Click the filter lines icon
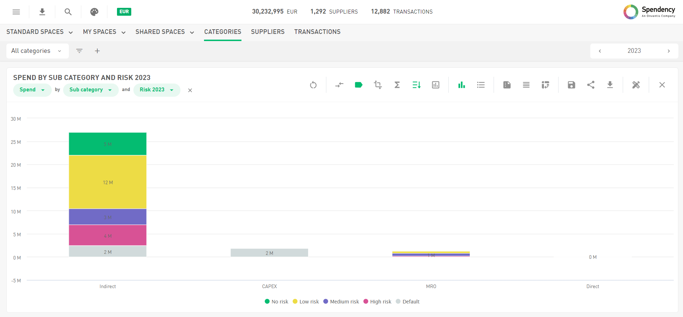683x317 pixels. 80,51
